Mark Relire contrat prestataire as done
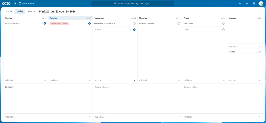Viewport: 266px width, 123px height. click(x=134, y=23)
